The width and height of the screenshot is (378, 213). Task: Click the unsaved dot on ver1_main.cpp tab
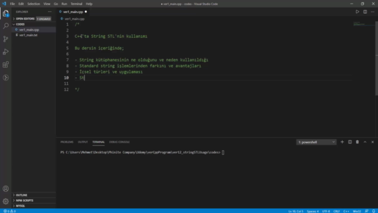[86, 12]
